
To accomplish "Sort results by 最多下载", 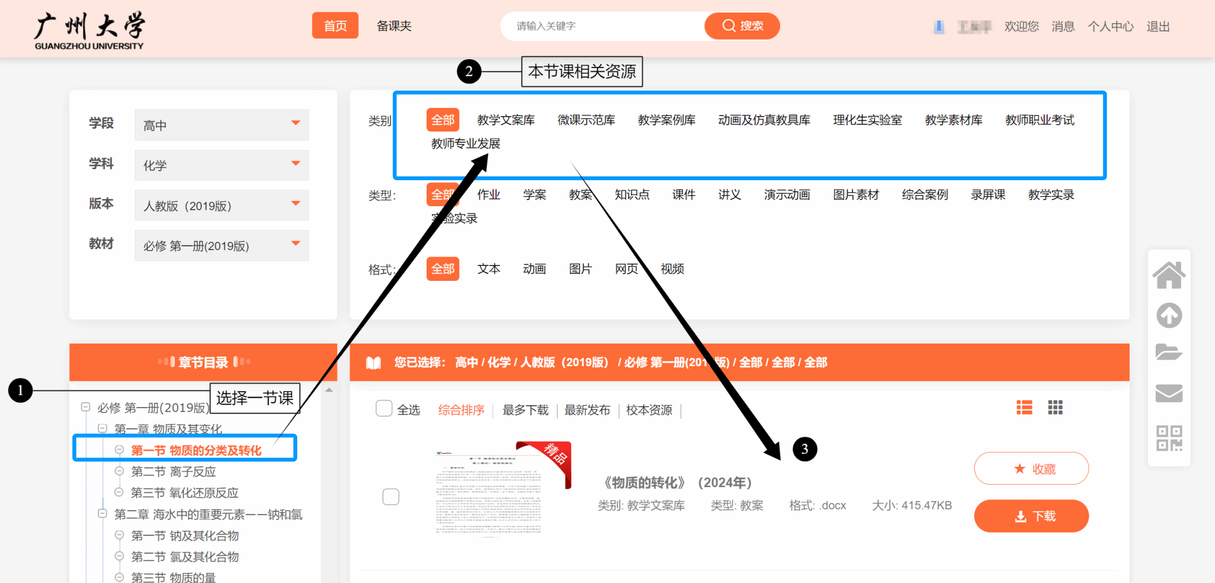I will point(525,410).
